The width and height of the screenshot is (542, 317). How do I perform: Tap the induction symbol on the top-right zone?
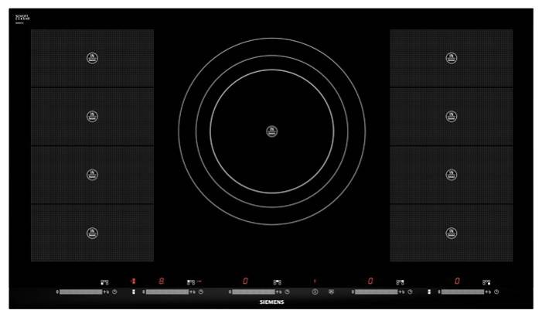451,58
